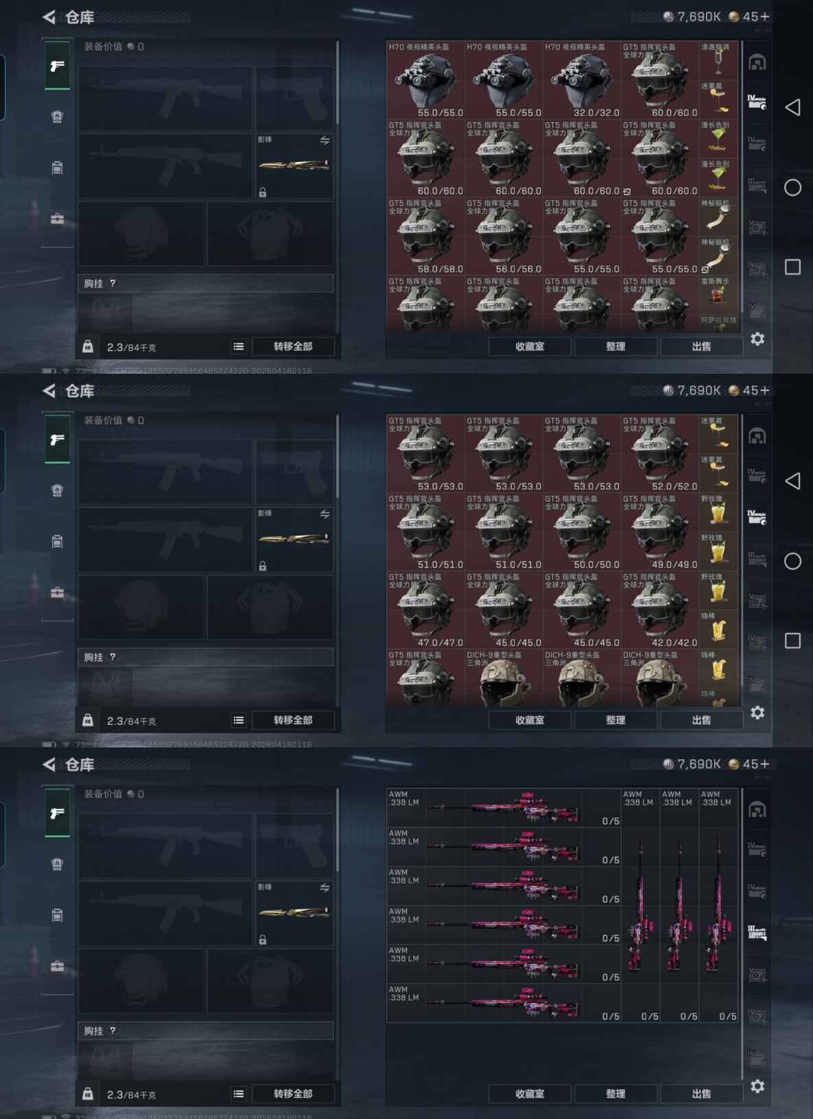Select highlighted III storage box beside AWM rifles
The height and width of the screenshot is (1119, 813).
click(x=757, y=932)
